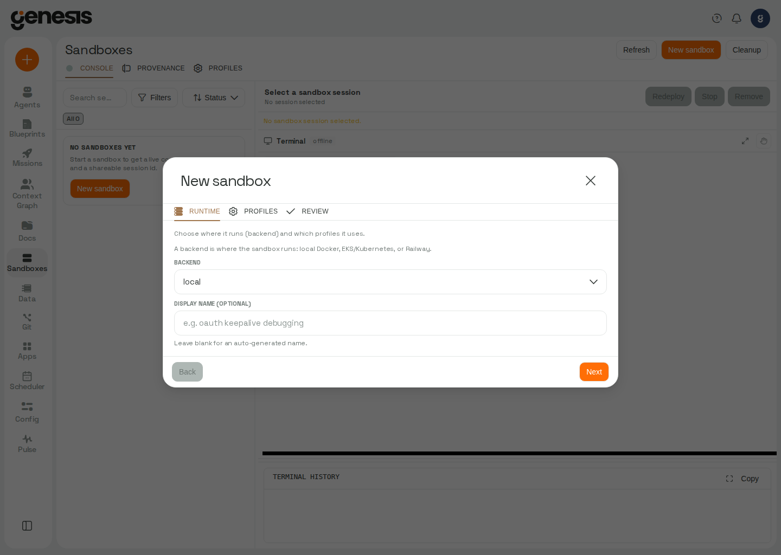Click the sandbox search field
This screenshot has height=555, width=781.
(95, 98)
